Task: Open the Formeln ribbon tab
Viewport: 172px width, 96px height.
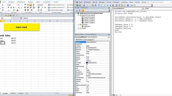Action: pyautogui.click(x=31, y=2)
